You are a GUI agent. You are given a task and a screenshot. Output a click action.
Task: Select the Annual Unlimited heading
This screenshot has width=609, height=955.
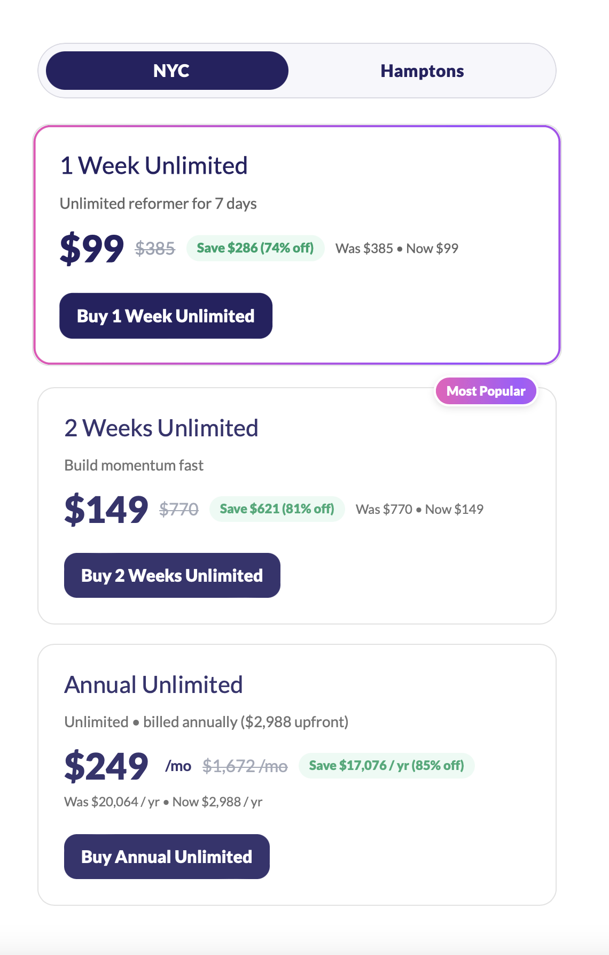154,685
